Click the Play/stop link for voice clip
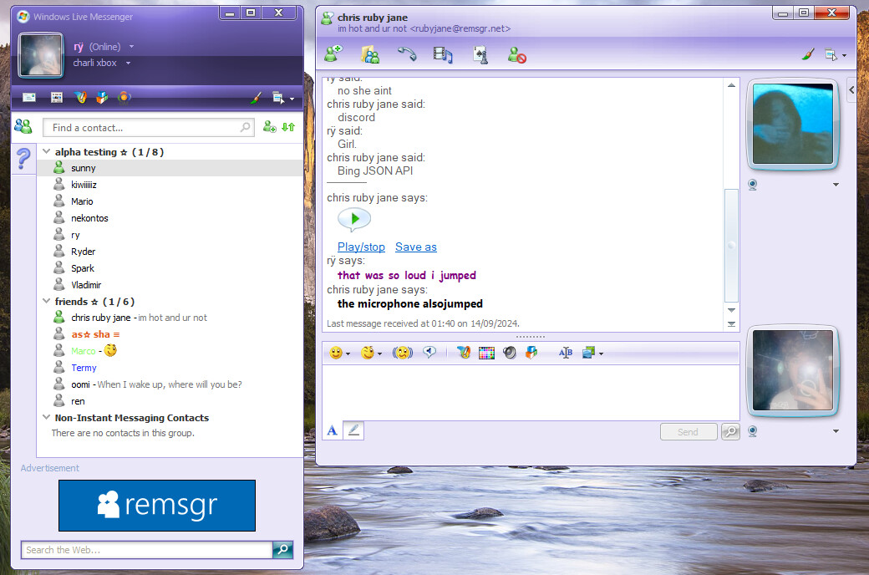The width and height of the screenshot is (869, 575). click(x=361, y=247)
